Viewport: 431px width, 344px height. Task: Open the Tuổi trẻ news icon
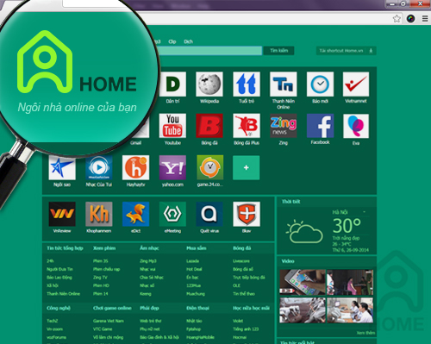(x=247, y=84)
